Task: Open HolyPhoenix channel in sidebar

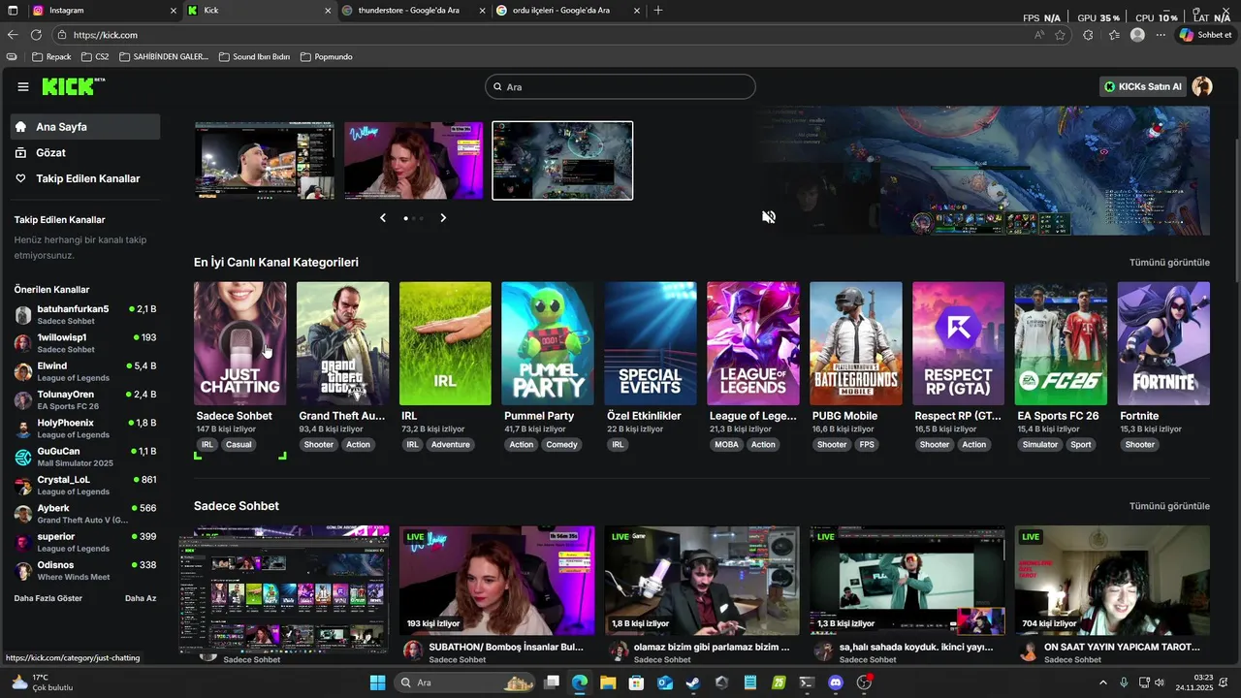Action: [85, 428]
